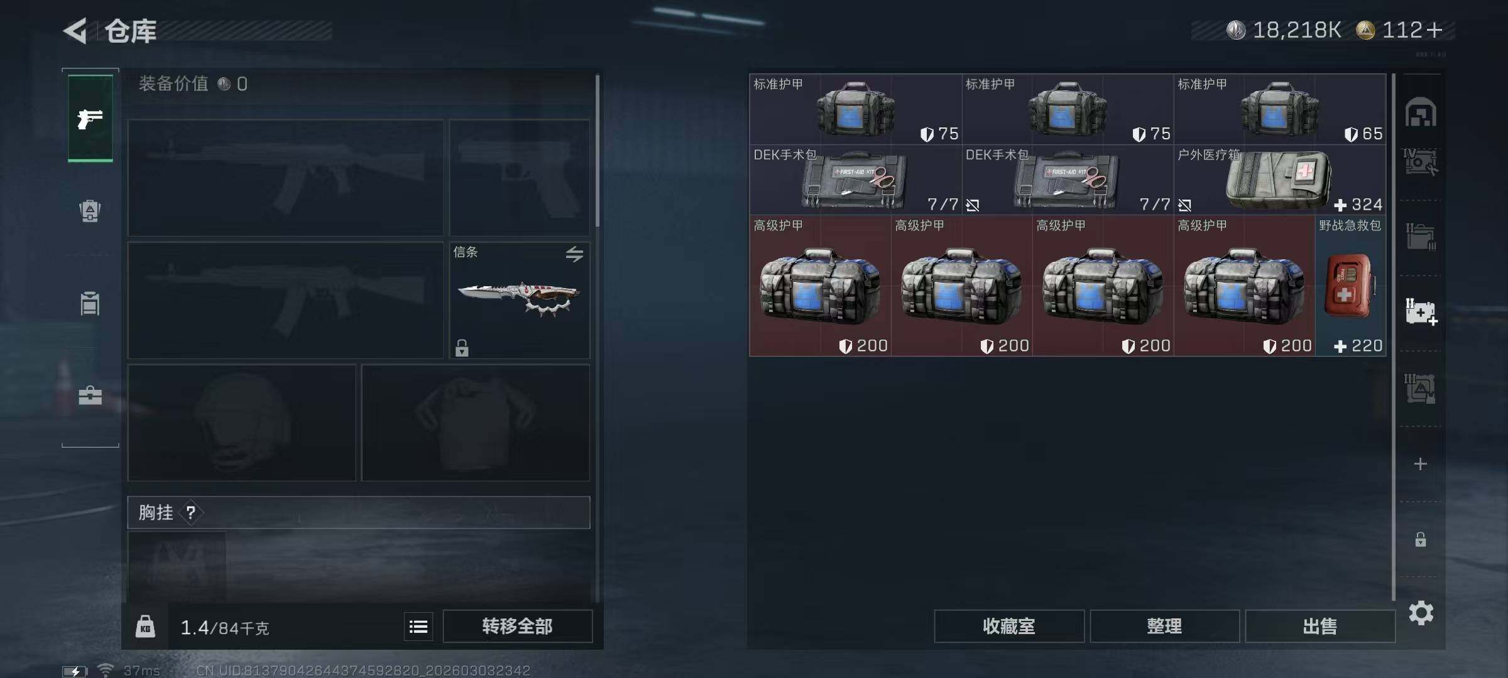Select the pistol weapons tab in left sidebar
The height and width of the screenshot is (678, 1508).
[90, 118]
